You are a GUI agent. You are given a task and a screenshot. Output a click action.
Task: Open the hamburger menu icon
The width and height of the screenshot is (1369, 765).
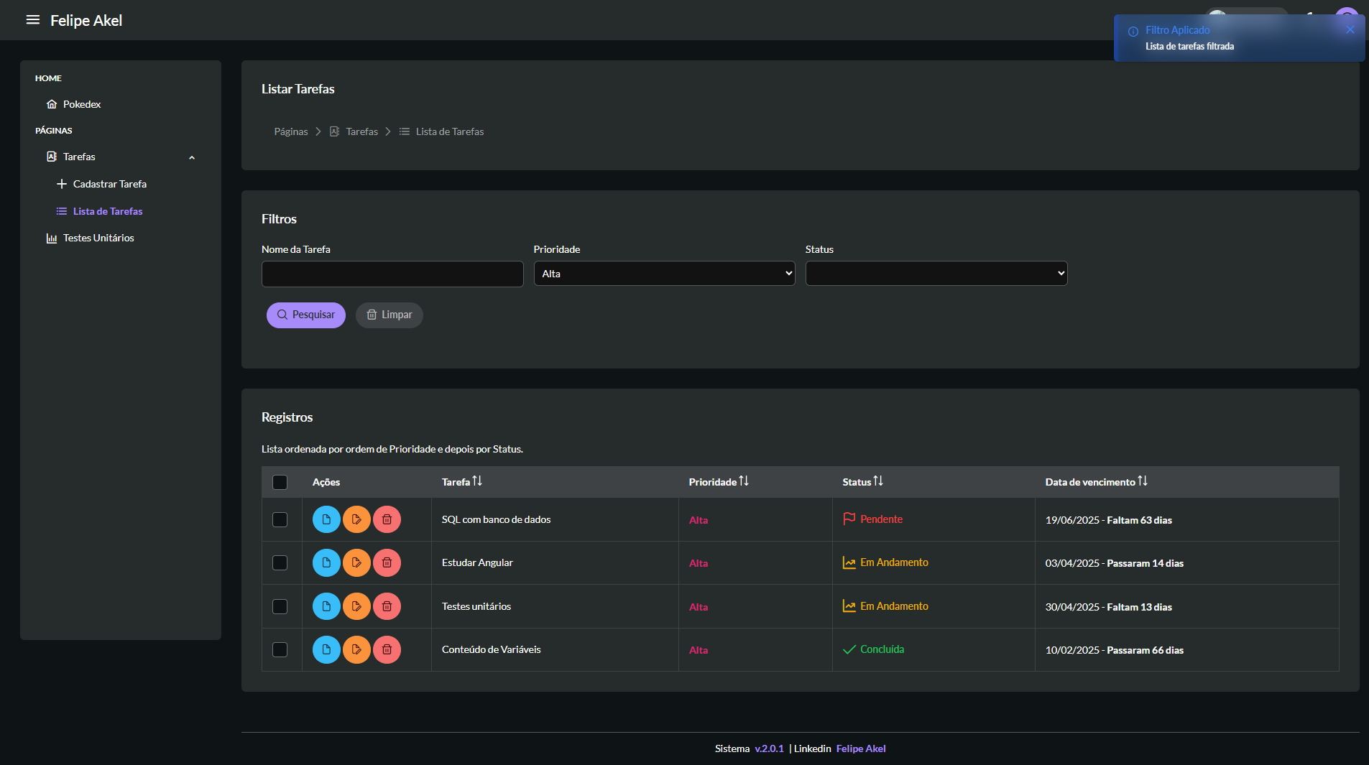[x=32, y=20]
